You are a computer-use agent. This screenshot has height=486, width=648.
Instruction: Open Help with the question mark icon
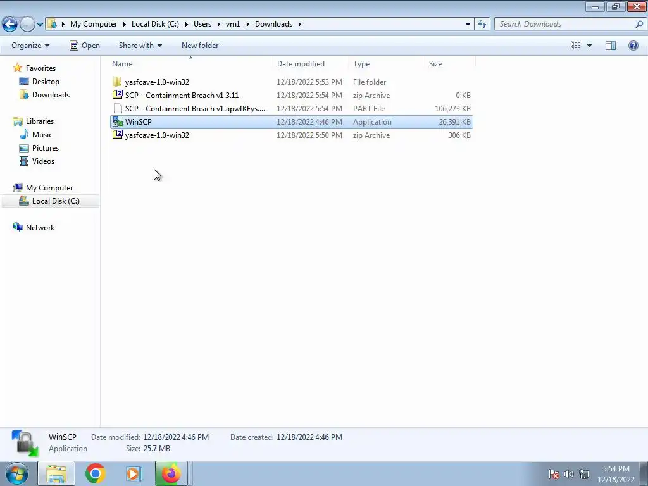point(633,46)
